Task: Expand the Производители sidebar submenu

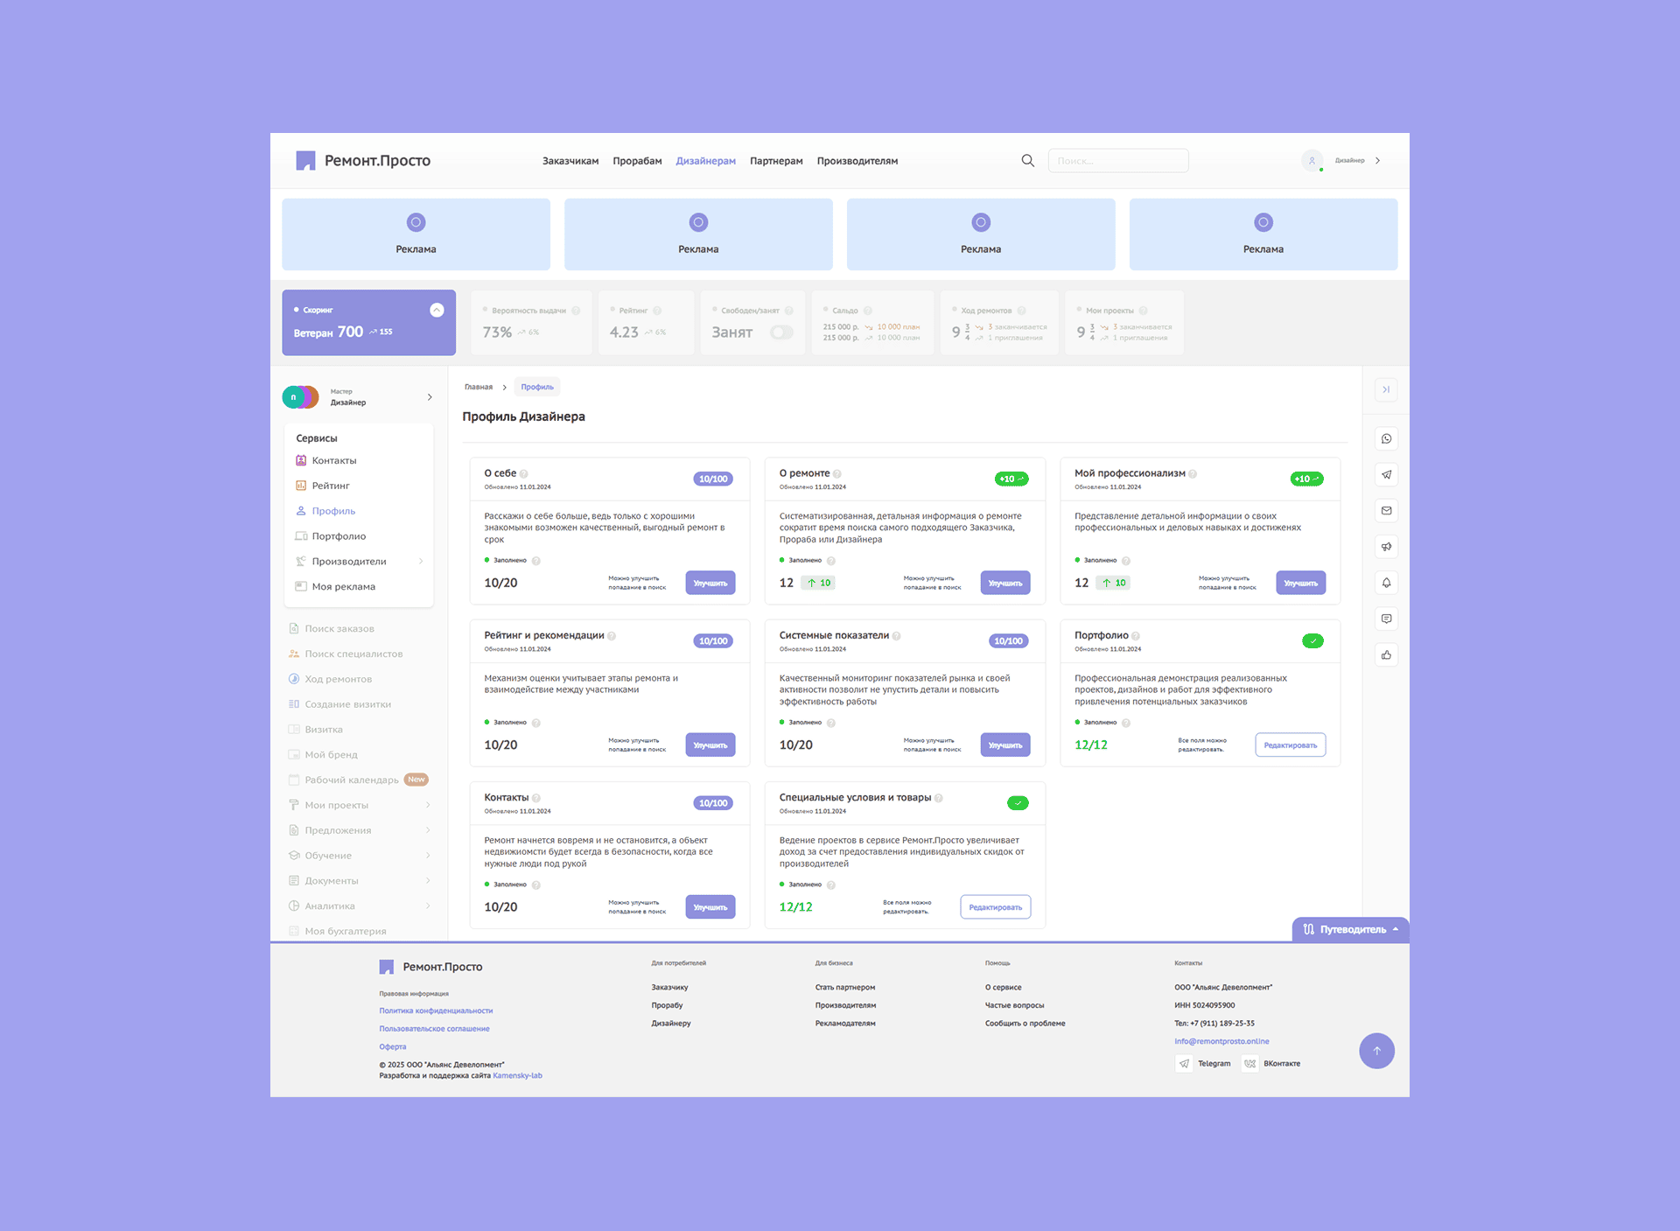Action: tap(421, 562)
